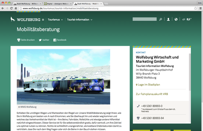
Task: Click the twitter bird icon
Action: click(40, 40)
